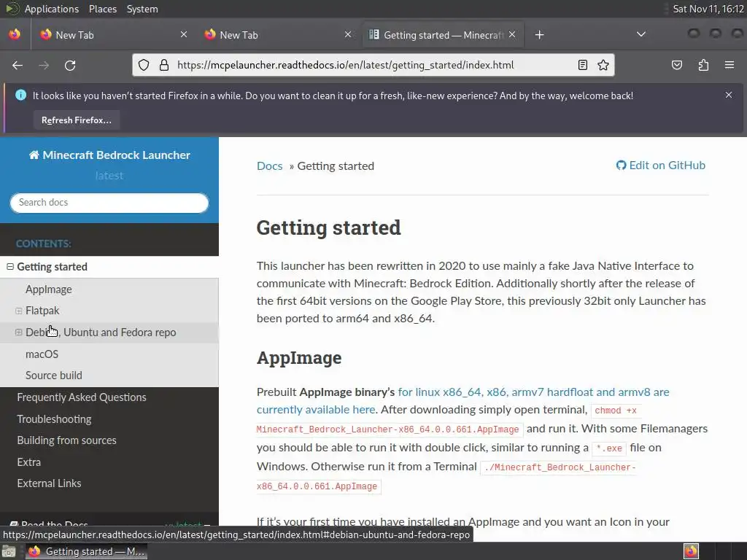Open the Applications menu

(52, 9)
